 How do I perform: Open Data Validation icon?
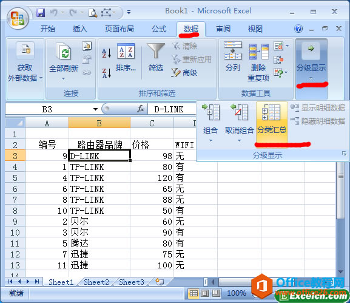pyautogui.click(x=278, y=46)
